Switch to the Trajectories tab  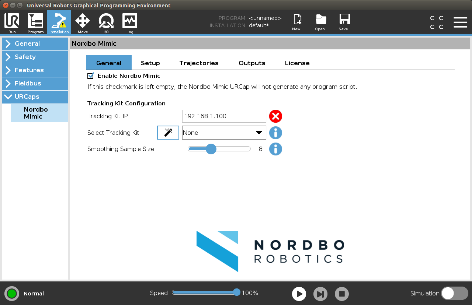(199, 63)
